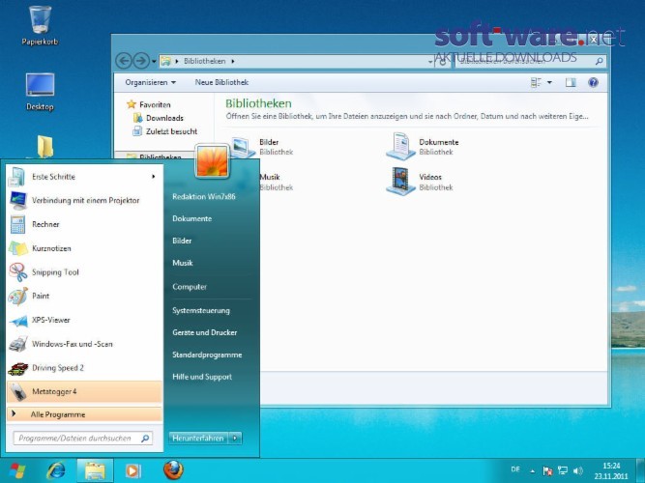This screenshot has height=483, width=645.
Task: Open the Dokumente library icon in Explorer
Action: 400,146
